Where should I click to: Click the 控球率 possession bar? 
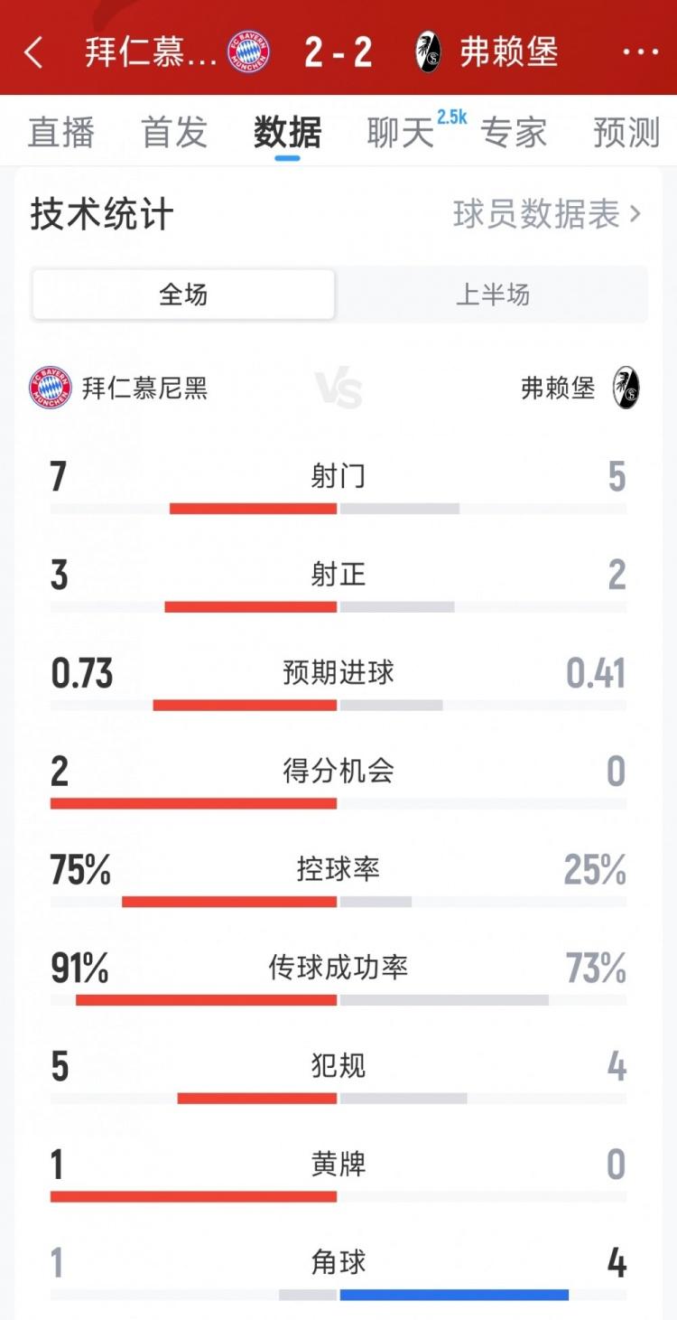(x=338, y=901)
